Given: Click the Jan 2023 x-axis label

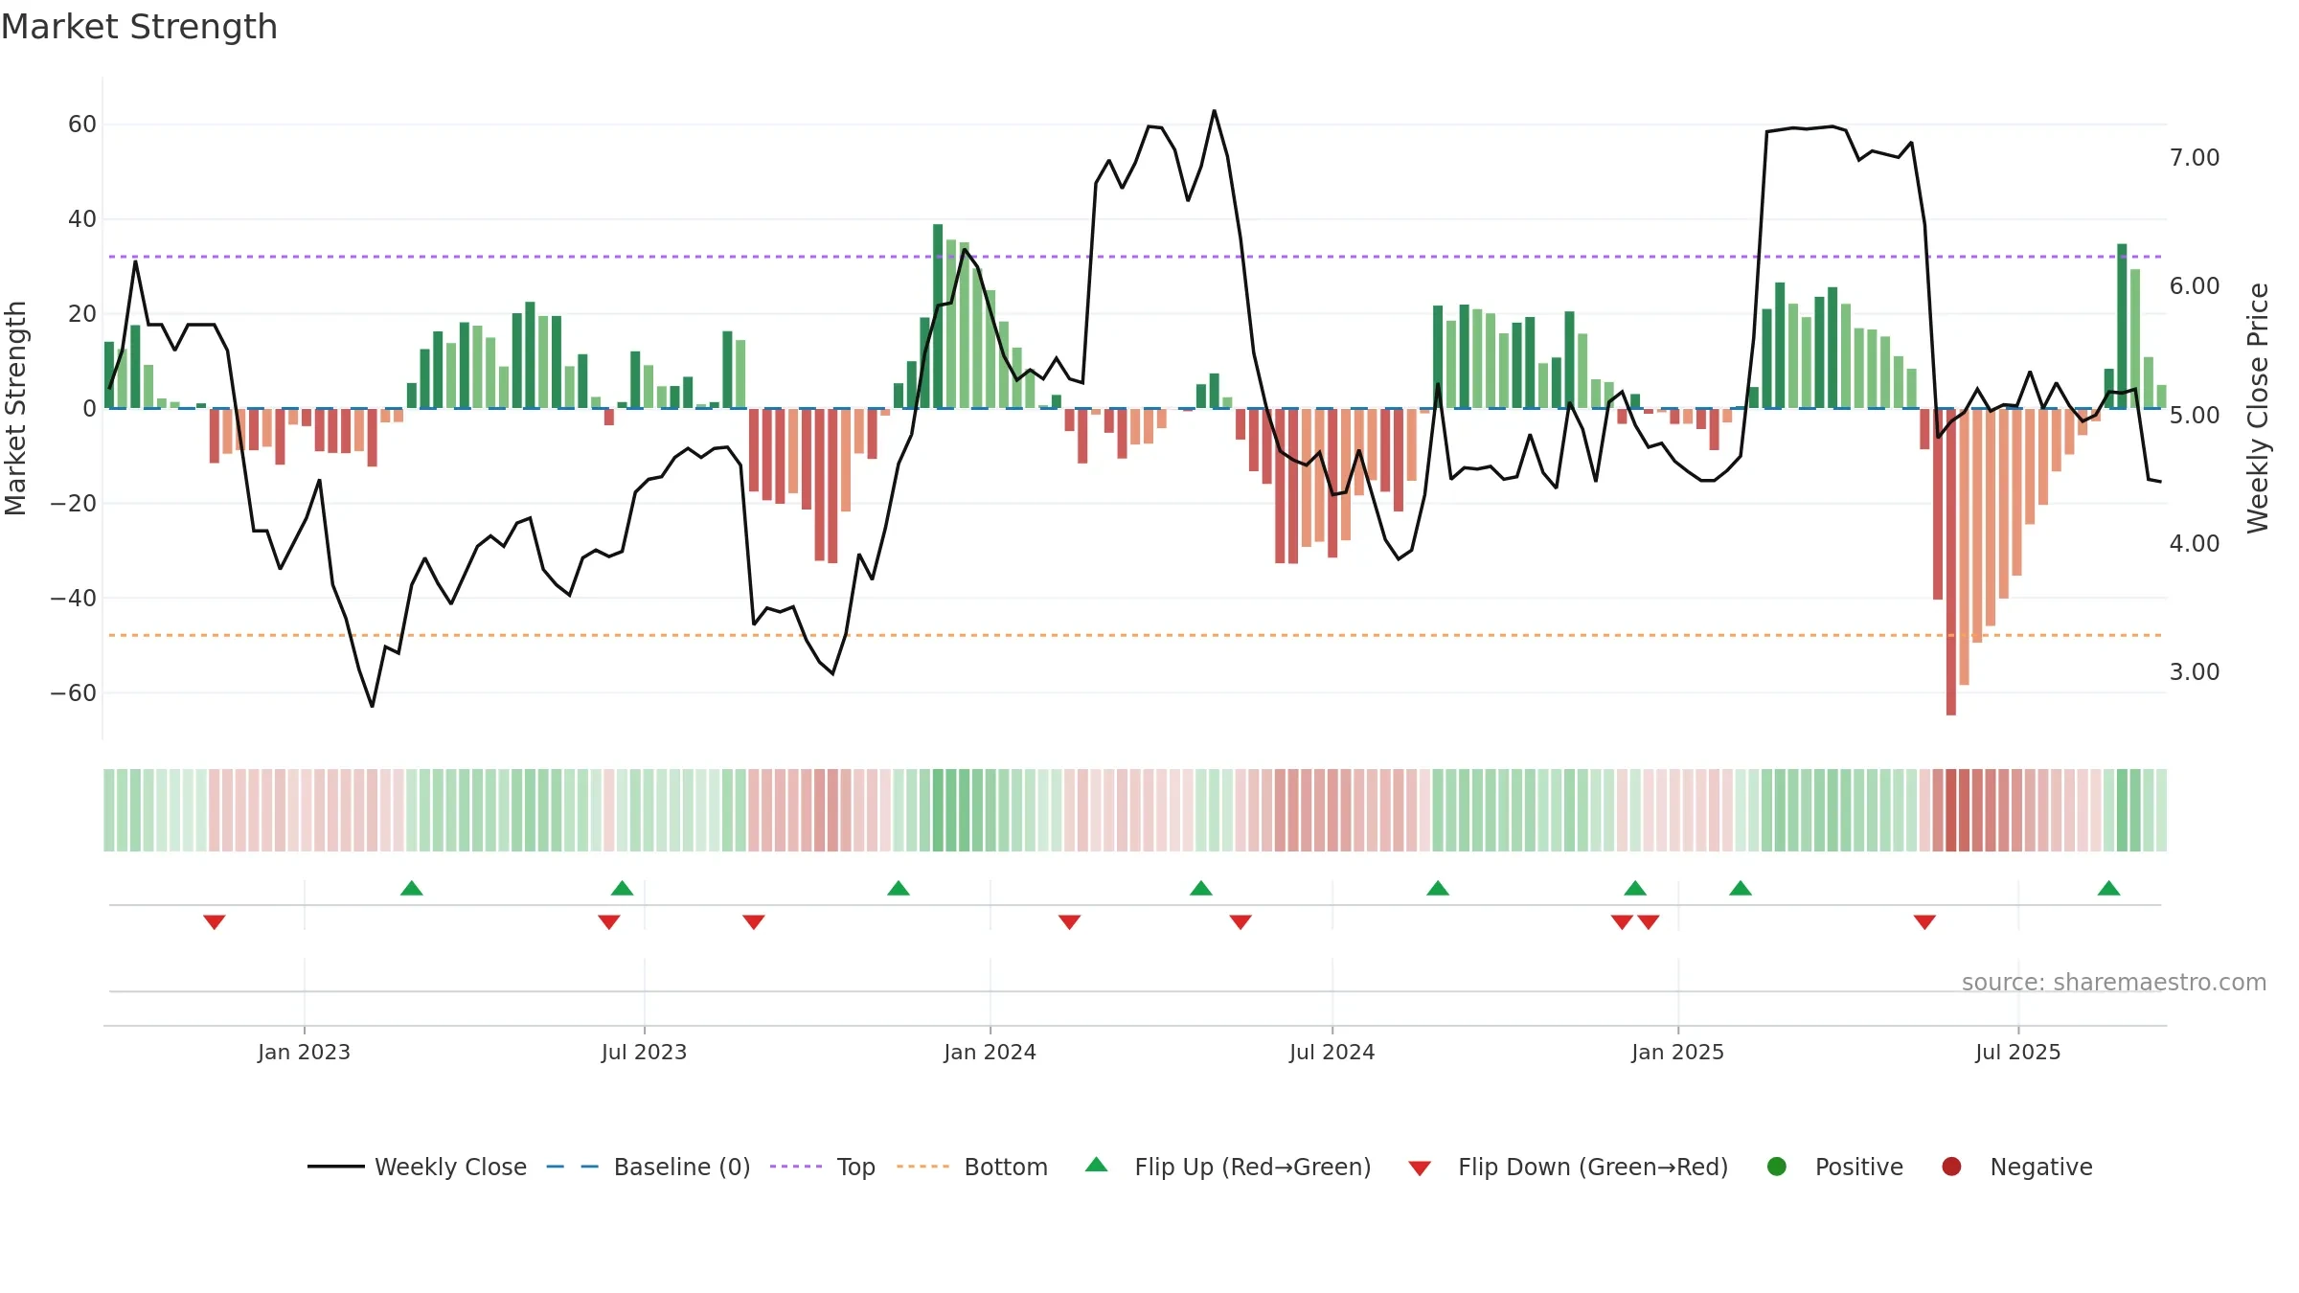Looking at the screenshot, I should click(x=304, y=1052).
